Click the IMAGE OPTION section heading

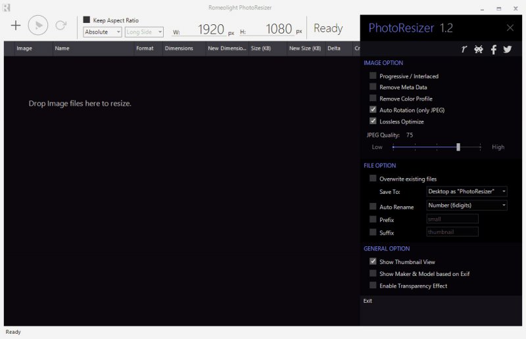(x=383, y=62)
